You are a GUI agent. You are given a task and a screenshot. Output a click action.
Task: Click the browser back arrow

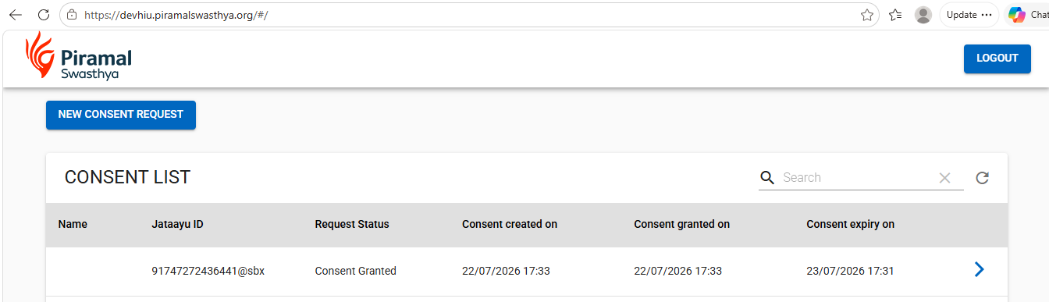tap(16, 15)
